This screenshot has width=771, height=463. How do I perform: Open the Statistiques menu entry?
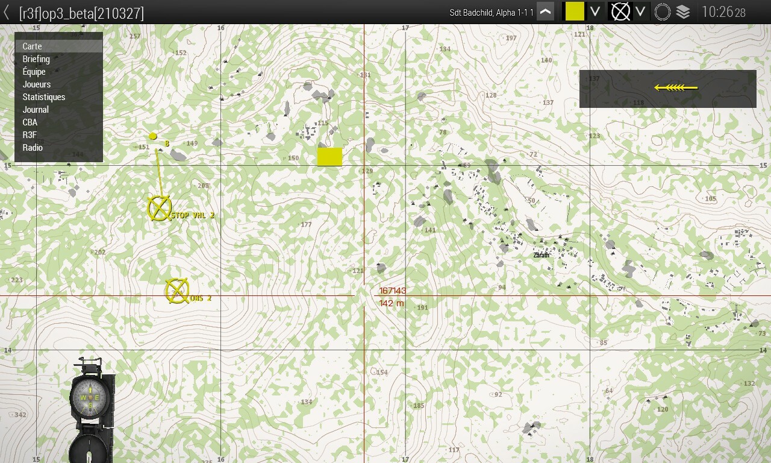59,97
